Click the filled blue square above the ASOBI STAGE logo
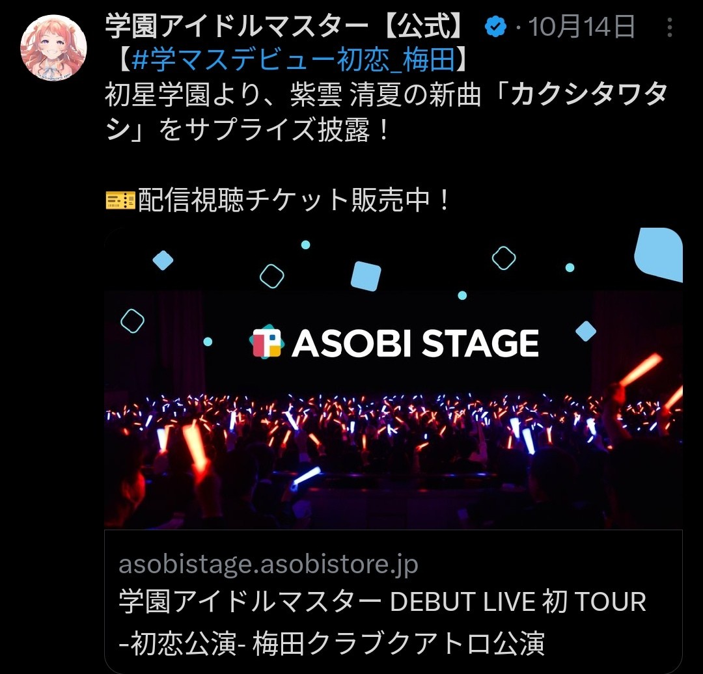 (x=366, y=276)
